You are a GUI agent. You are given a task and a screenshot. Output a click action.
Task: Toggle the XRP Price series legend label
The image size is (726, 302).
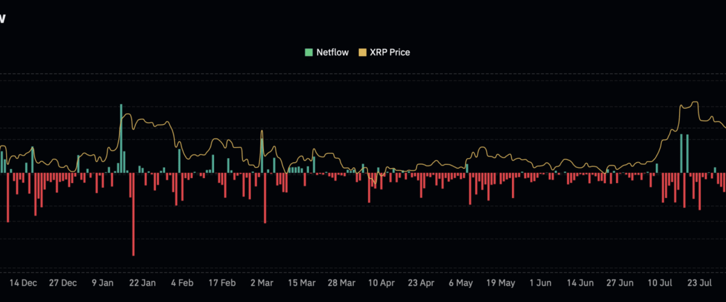click(x=390, y=53)
